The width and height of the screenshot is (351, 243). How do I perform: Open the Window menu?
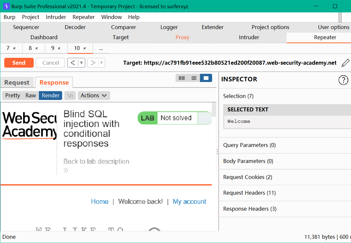pyautogui.click(x=111, y=17)
